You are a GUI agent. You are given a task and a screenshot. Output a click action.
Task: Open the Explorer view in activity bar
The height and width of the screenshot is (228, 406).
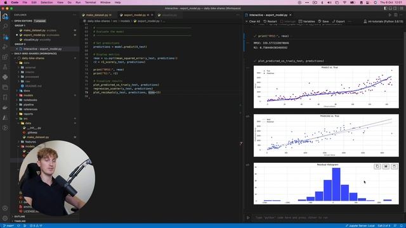tap(5, 16)
